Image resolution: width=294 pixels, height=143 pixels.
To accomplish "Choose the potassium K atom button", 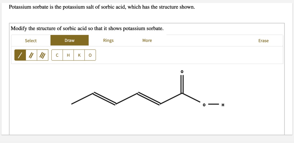I will (79, 55).
